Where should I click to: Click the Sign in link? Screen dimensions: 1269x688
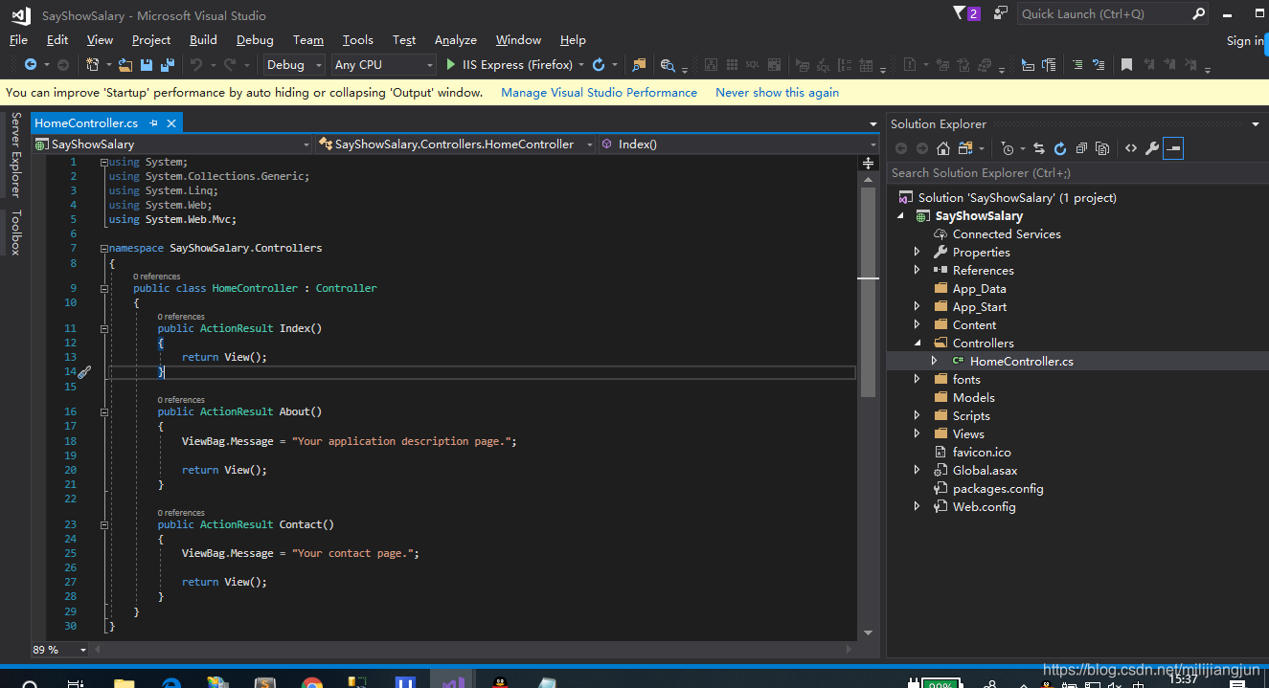point(1245,40)
